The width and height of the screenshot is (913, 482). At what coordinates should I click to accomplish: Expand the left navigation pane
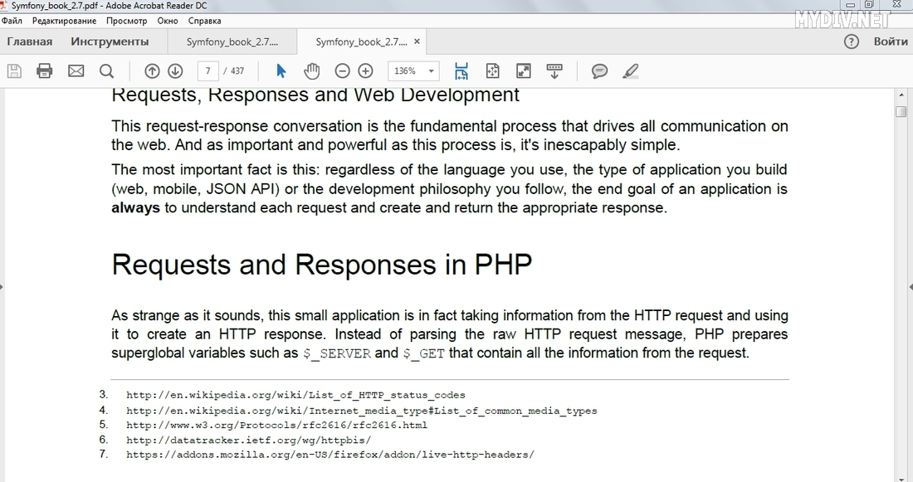pyautogui.click(x=2, y=286)
